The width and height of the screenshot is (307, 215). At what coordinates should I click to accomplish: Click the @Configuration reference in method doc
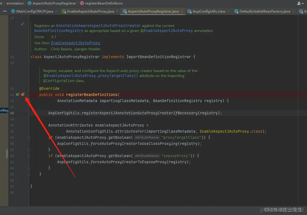(x=59, y=81)
